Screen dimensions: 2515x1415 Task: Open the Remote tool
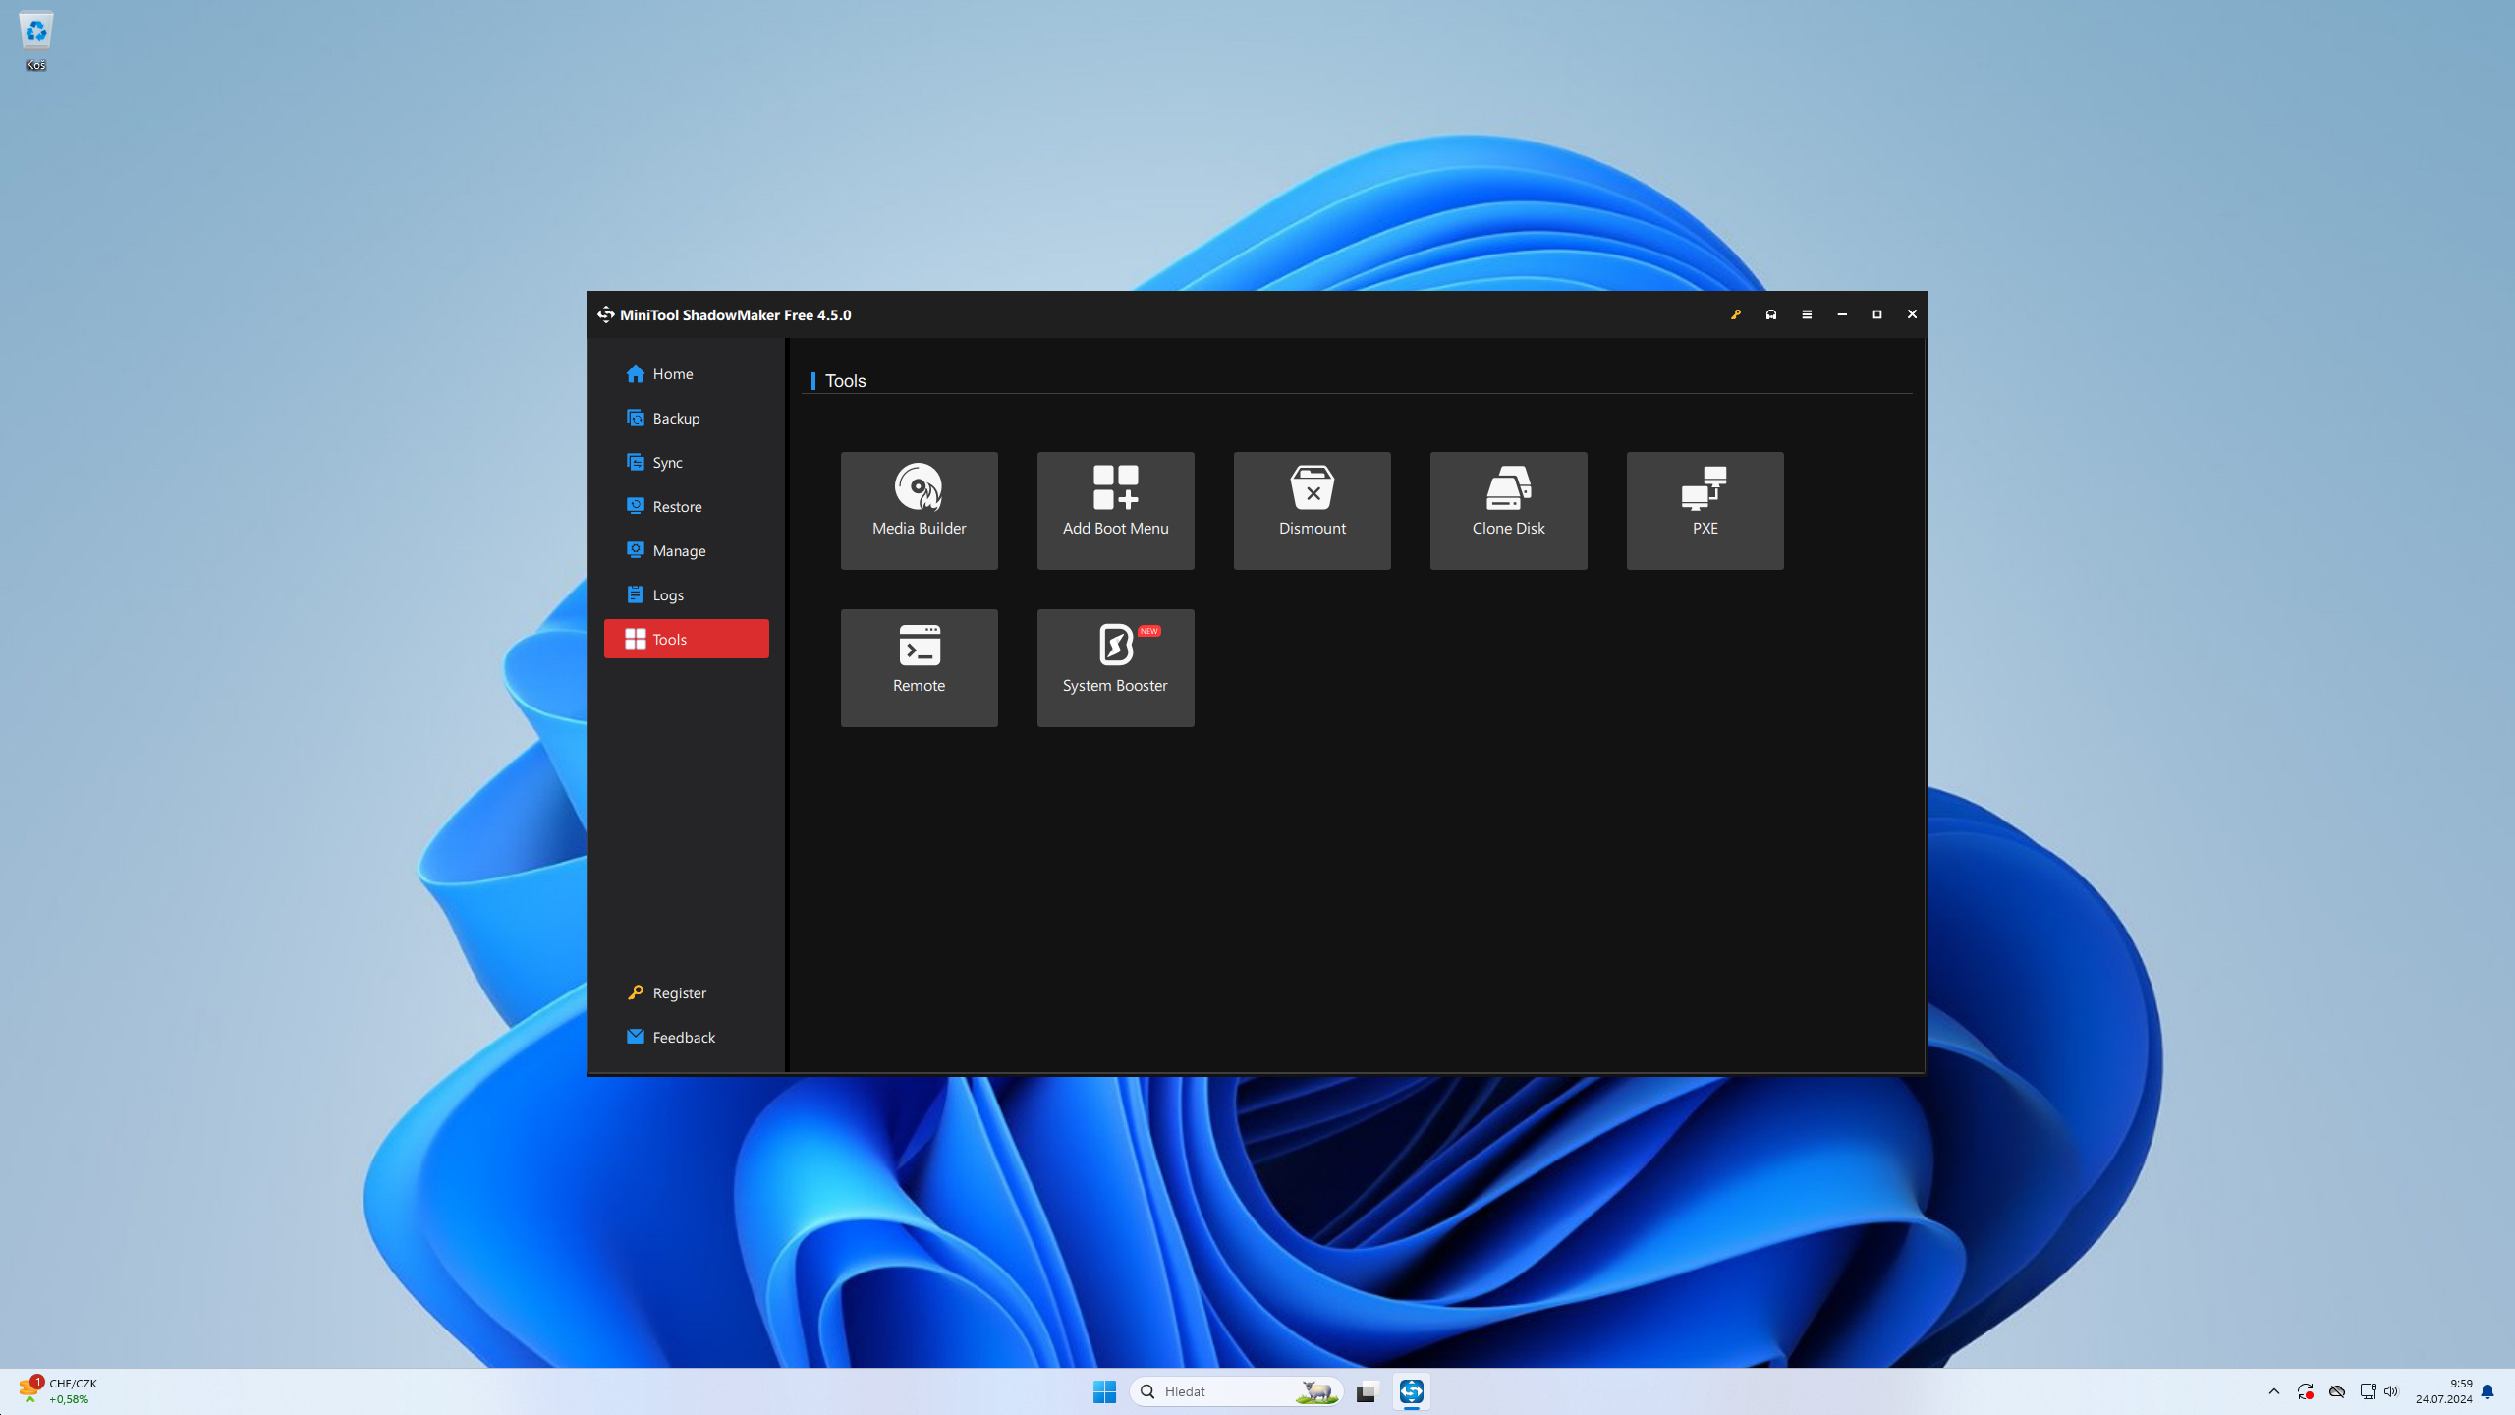coord(919,667)
